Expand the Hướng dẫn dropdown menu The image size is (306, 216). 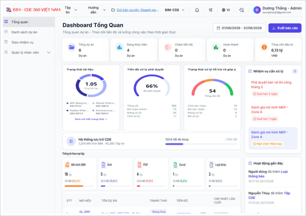(x=97, y=10)
